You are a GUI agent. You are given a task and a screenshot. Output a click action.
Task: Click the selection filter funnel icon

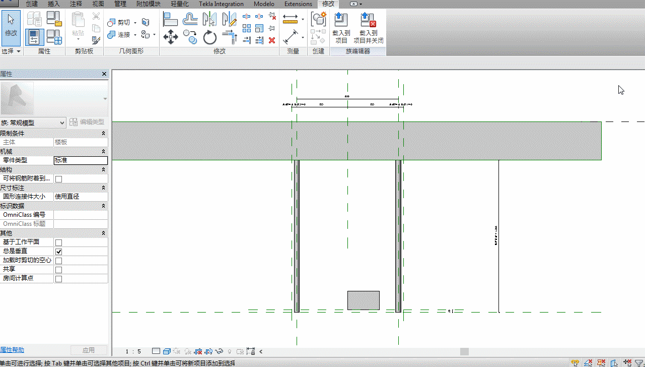tap(639, 363)
